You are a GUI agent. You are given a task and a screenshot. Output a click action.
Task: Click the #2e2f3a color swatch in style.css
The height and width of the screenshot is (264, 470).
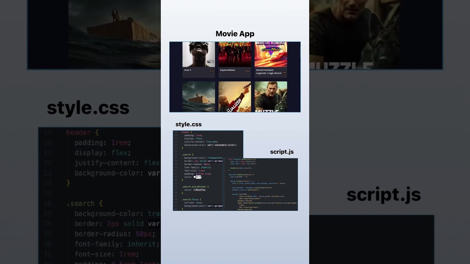coord(194,190)
